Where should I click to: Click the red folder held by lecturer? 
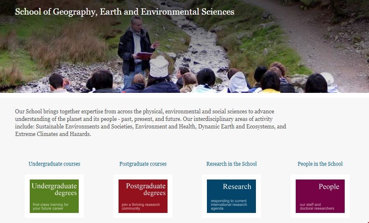(x=145, y=55)
